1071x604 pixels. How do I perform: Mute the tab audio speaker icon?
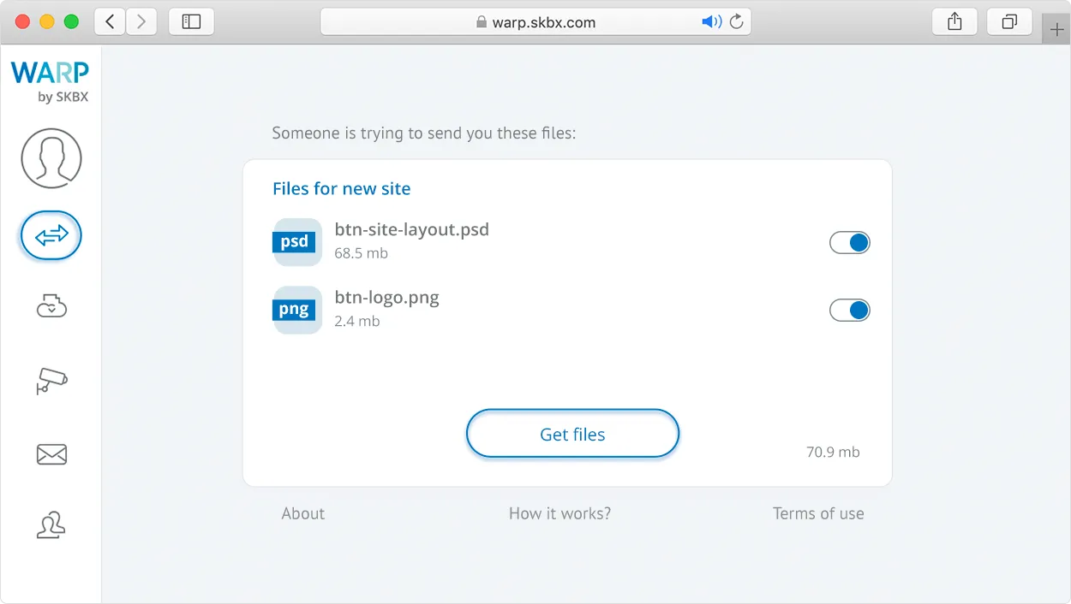click(x=711, y=22)
